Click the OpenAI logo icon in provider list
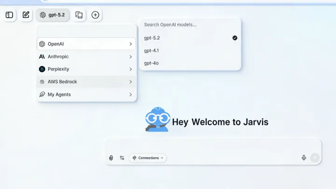Screen dimensions: 336x189 click(x=42, y=44)
